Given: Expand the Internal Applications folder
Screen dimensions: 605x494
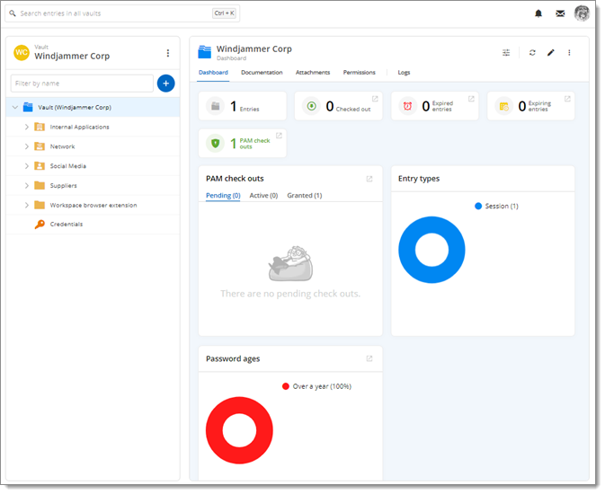Looking at the screenshot, I should (x=26, y=127).
